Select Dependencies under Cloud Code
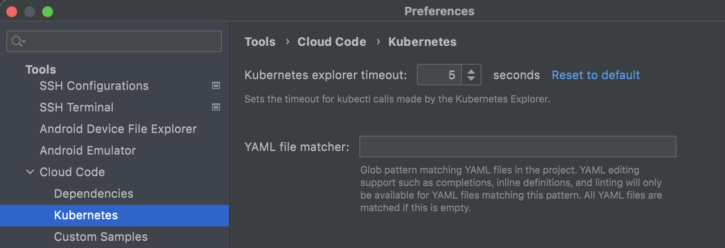Viewport: 725px width, 248px height. 93,194
